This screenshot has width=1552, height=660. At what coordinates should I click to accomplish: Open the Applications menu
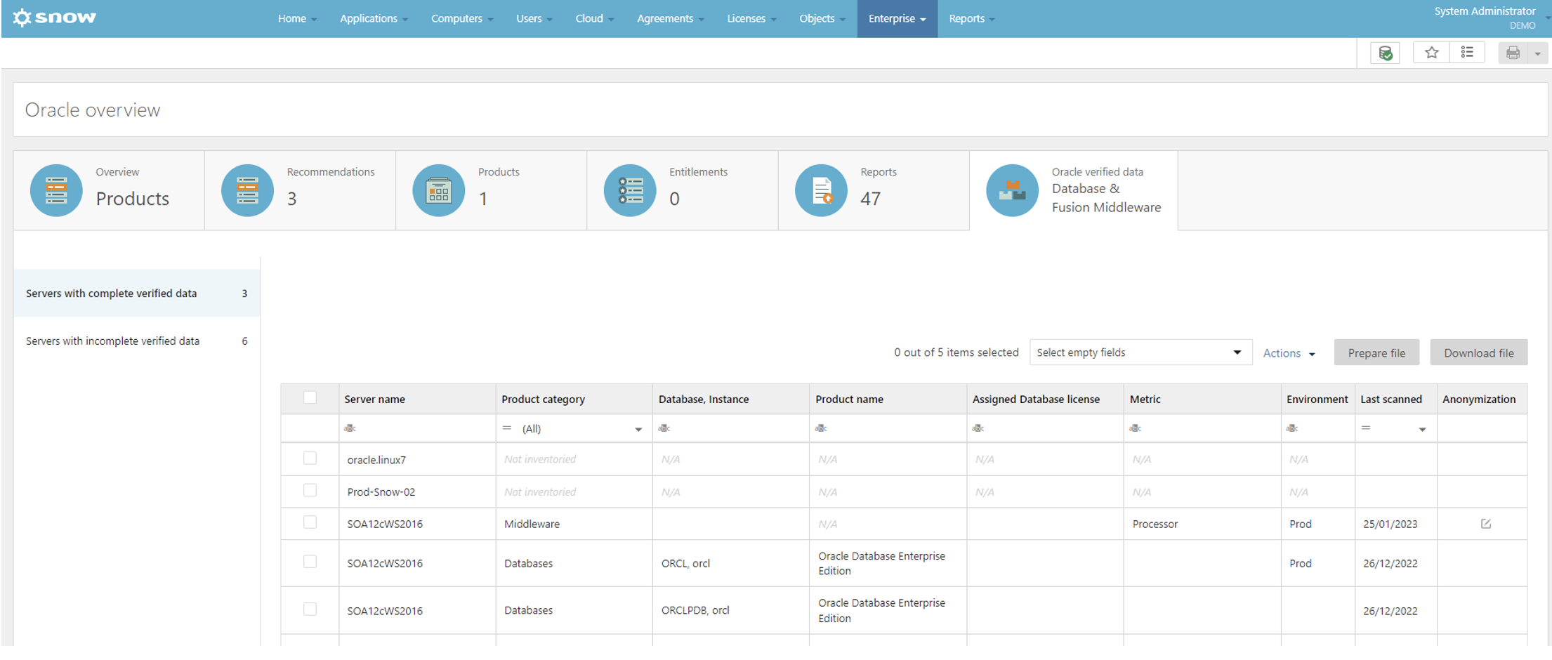tap(374, 18)
